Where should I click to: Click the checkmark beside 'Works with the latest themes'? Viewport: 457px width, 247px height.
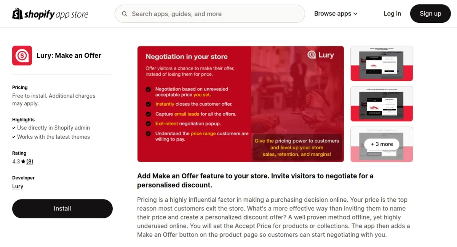click(x=14, y=137)
